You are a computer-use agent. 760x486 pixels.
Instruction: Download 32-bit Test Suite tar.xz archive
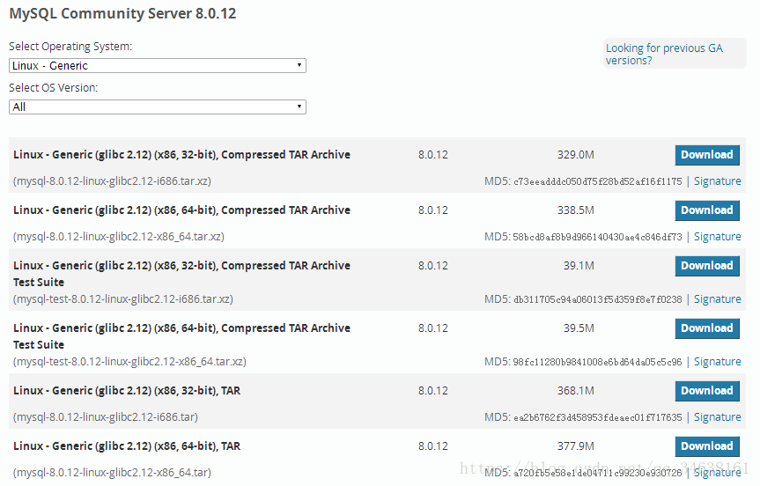[707, 266]
